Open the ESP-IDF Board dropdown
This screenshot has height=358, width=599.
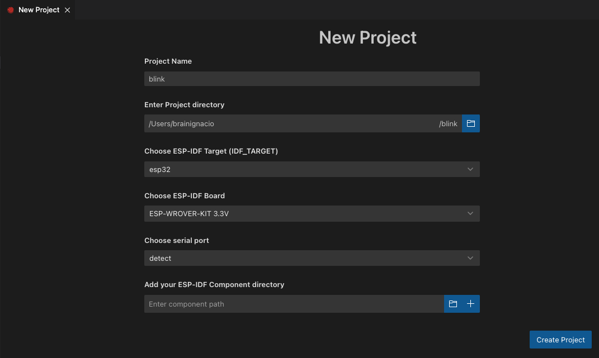(312, 213)
